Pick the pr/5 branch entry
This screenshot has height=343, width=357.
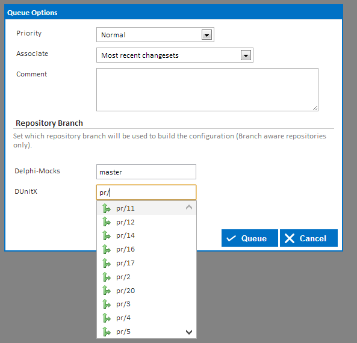[146, 332]
